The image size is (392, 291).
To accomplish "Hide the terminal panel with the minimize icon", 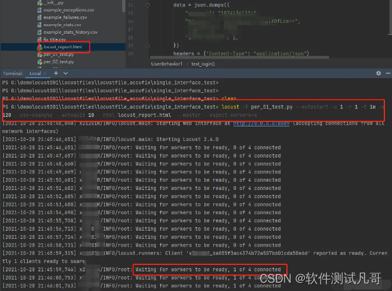I will click(388, 73).
